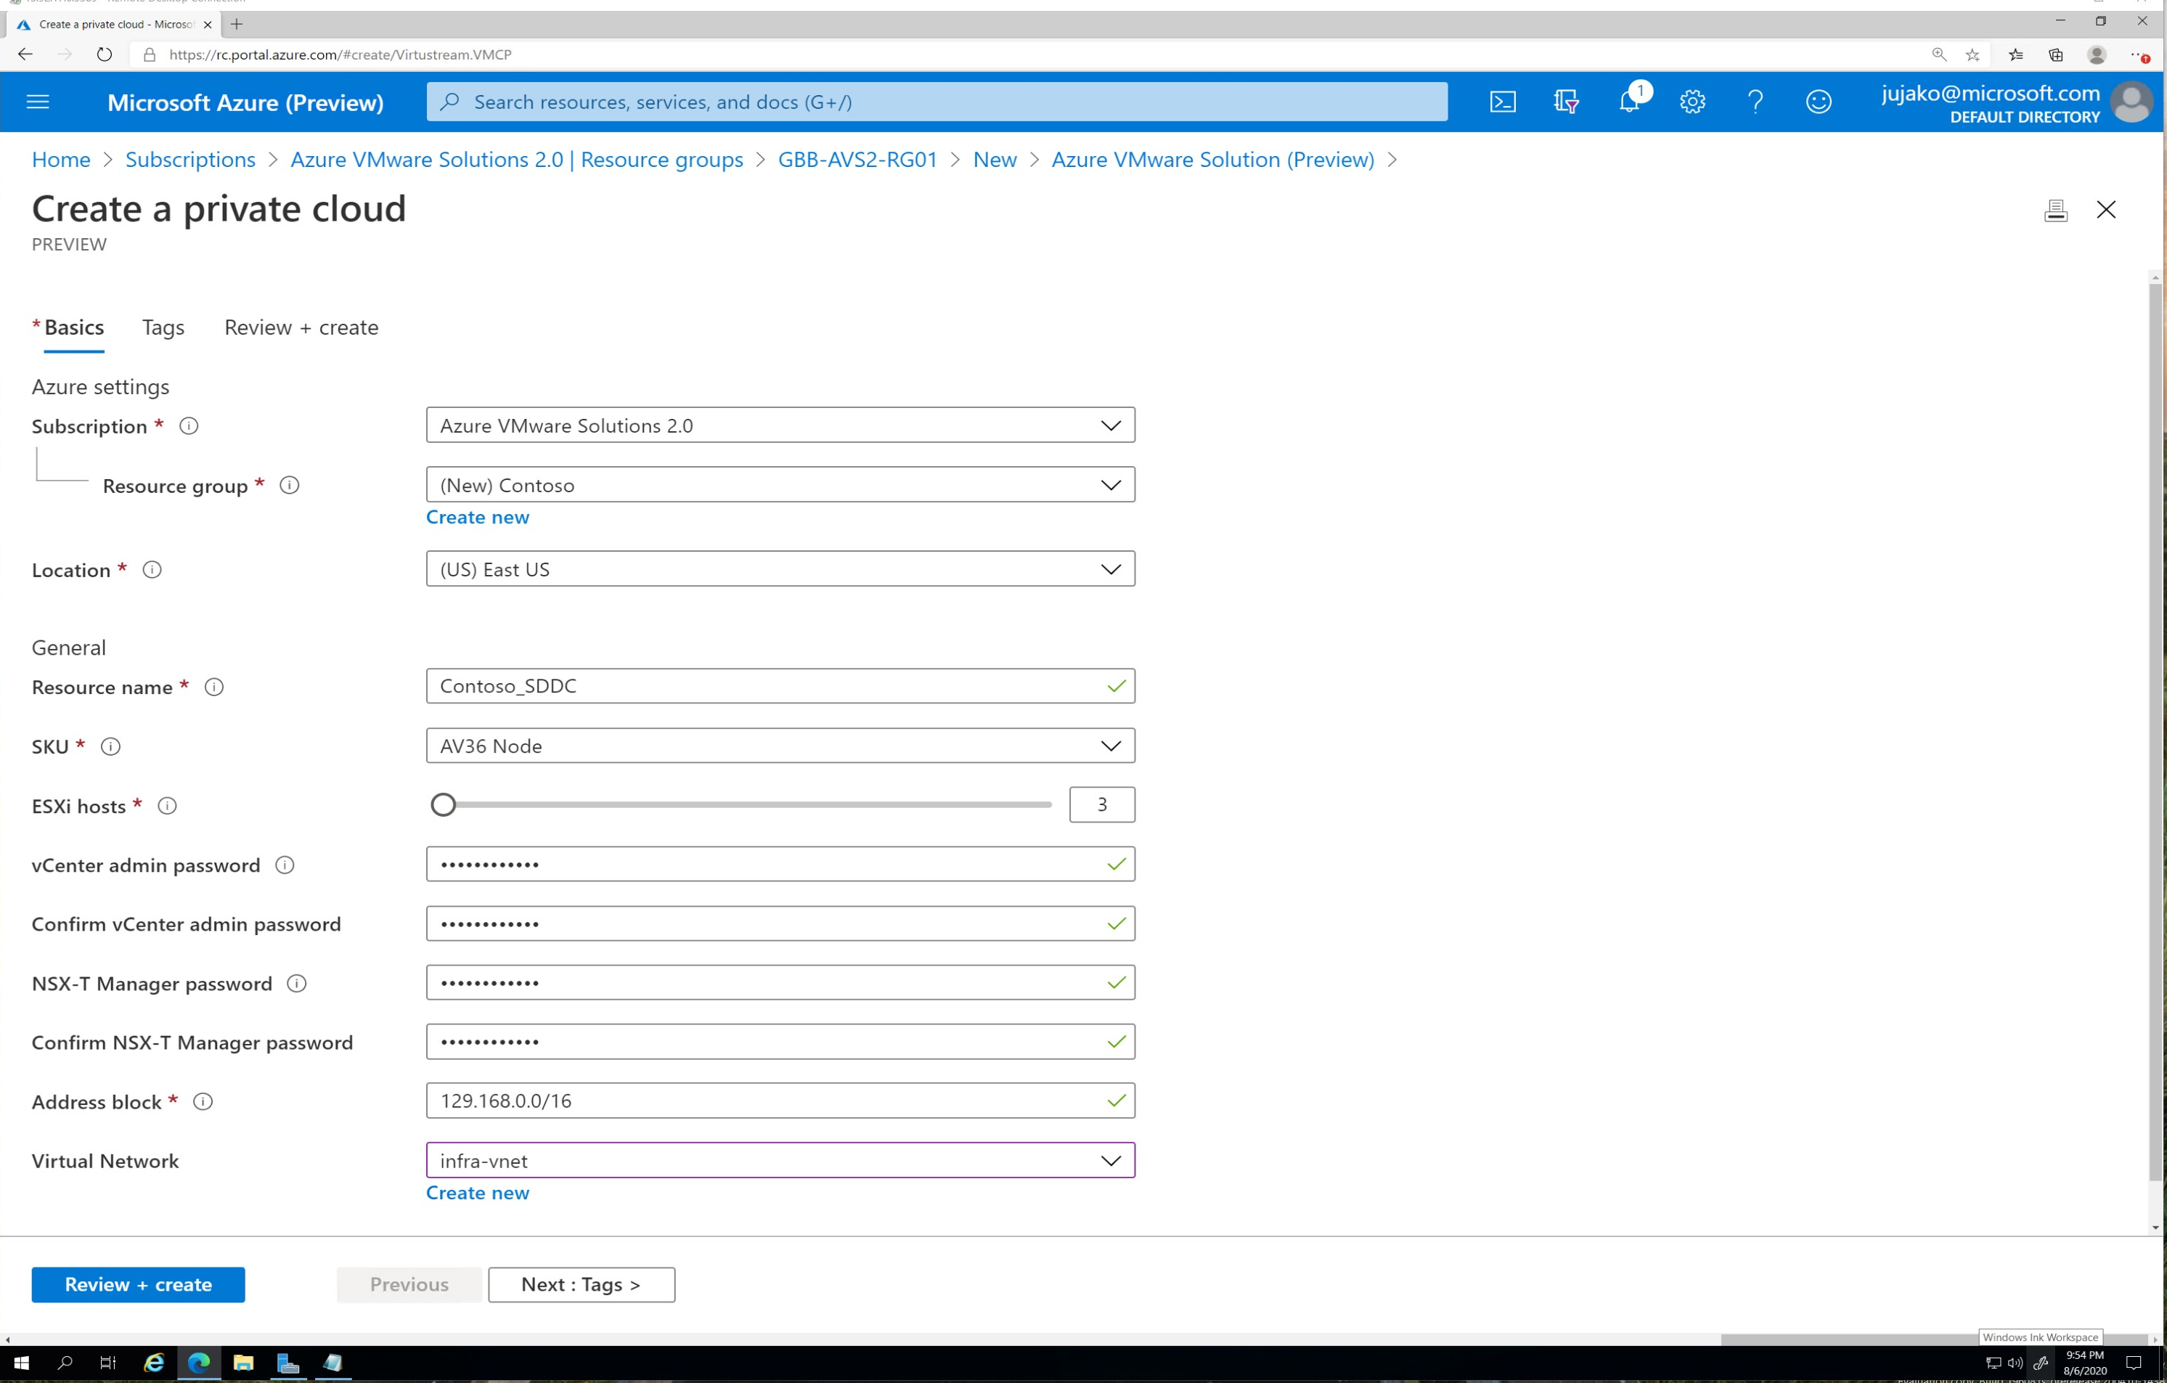
Task: Open the portal hamburger menu
Action: pyautogui.click(x=38, y=102)
